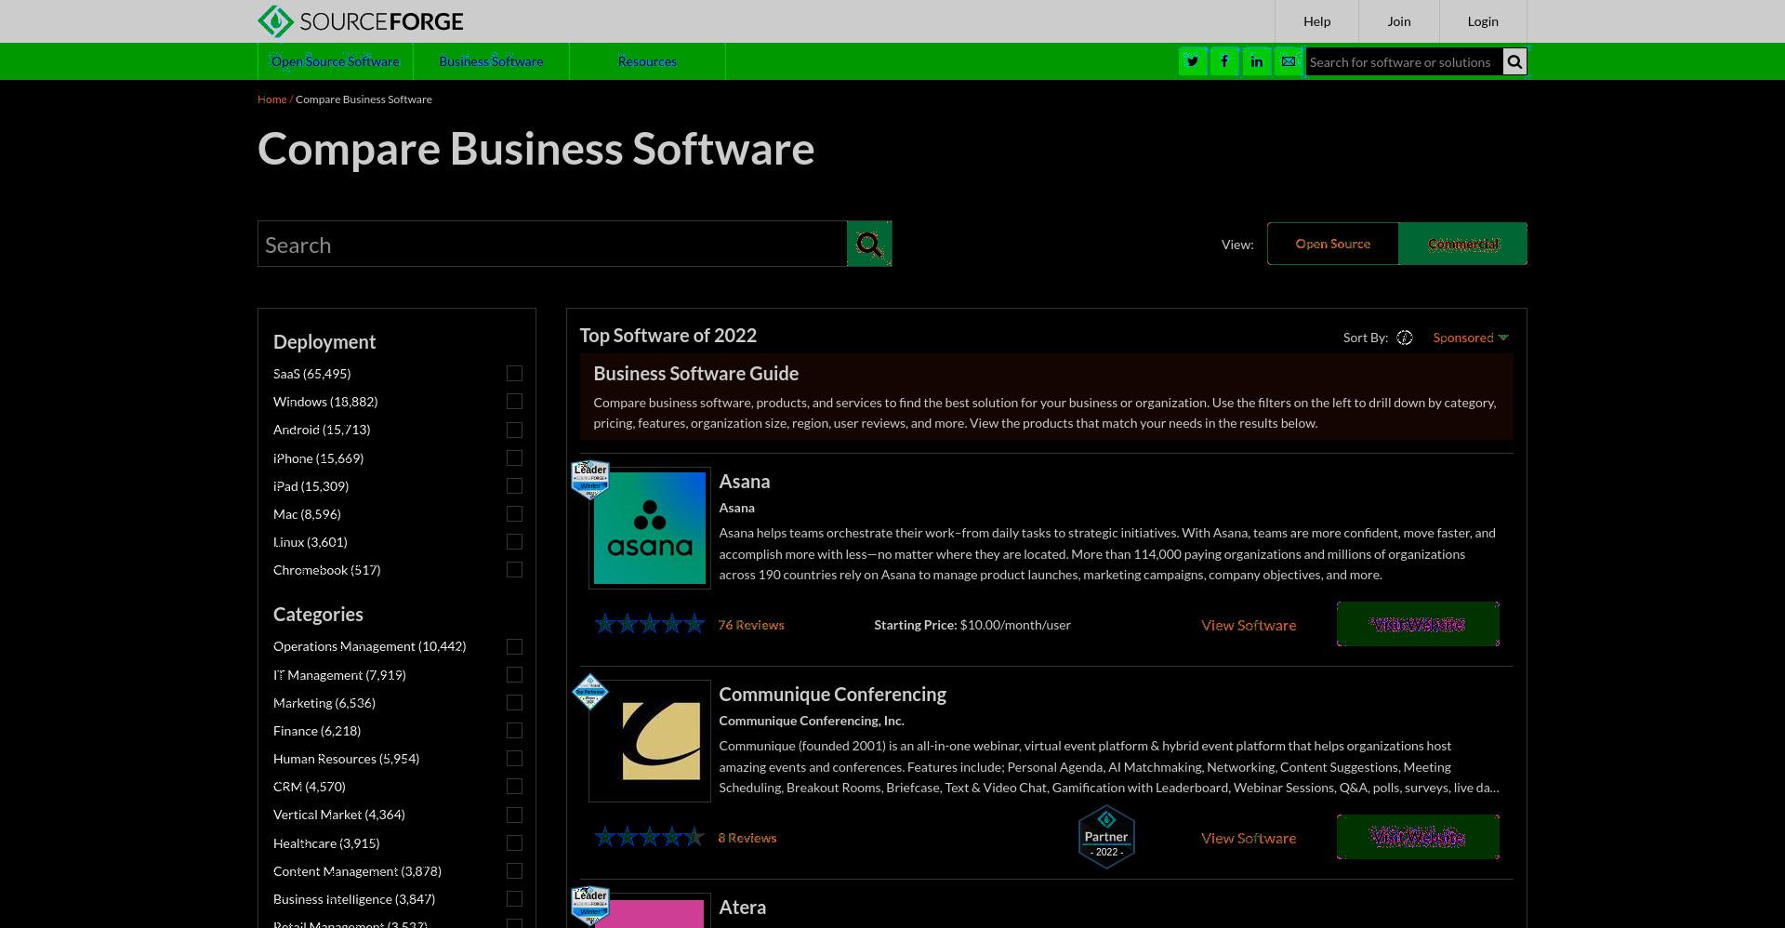
Task: Check the Windows deployment checkbox
Action: [x=514, y=401]
